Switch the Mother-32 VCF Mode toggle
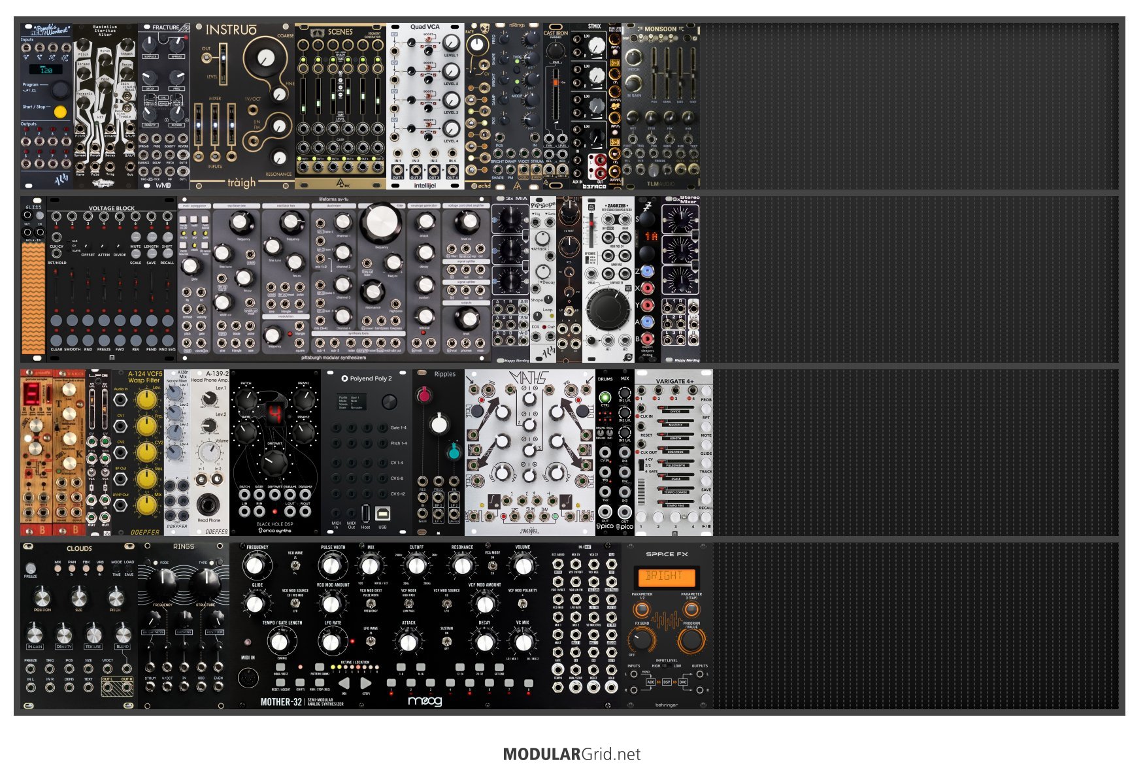Image resolution: width=1145 pixels, height=768 pixels. point(408,603)
